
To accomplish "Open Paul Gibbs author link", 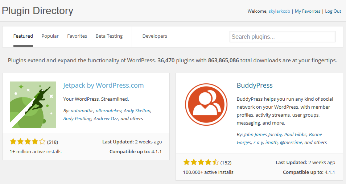I will 296,134.
